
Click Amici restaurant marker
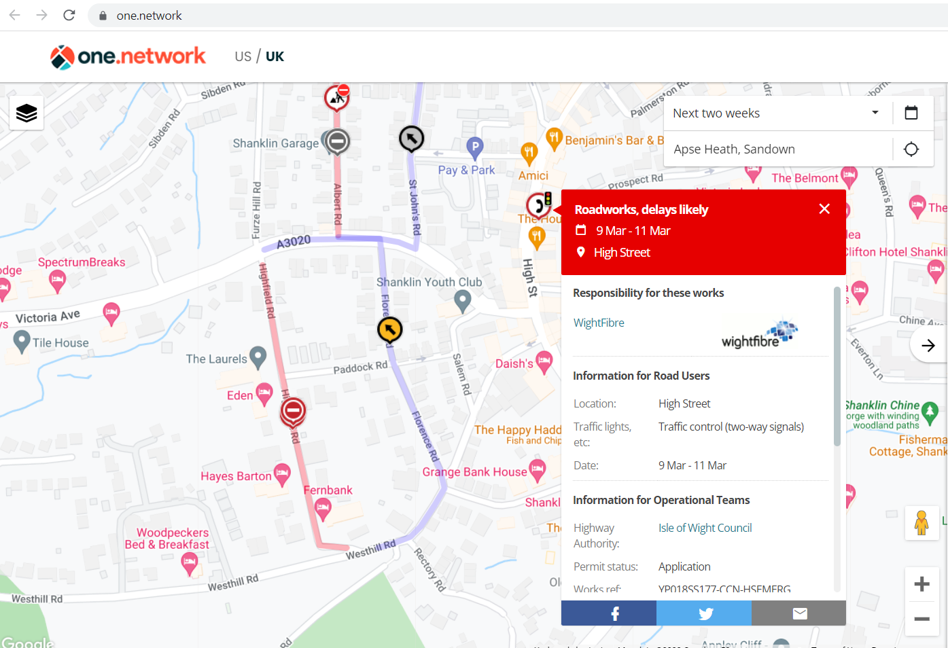[529, 154]
